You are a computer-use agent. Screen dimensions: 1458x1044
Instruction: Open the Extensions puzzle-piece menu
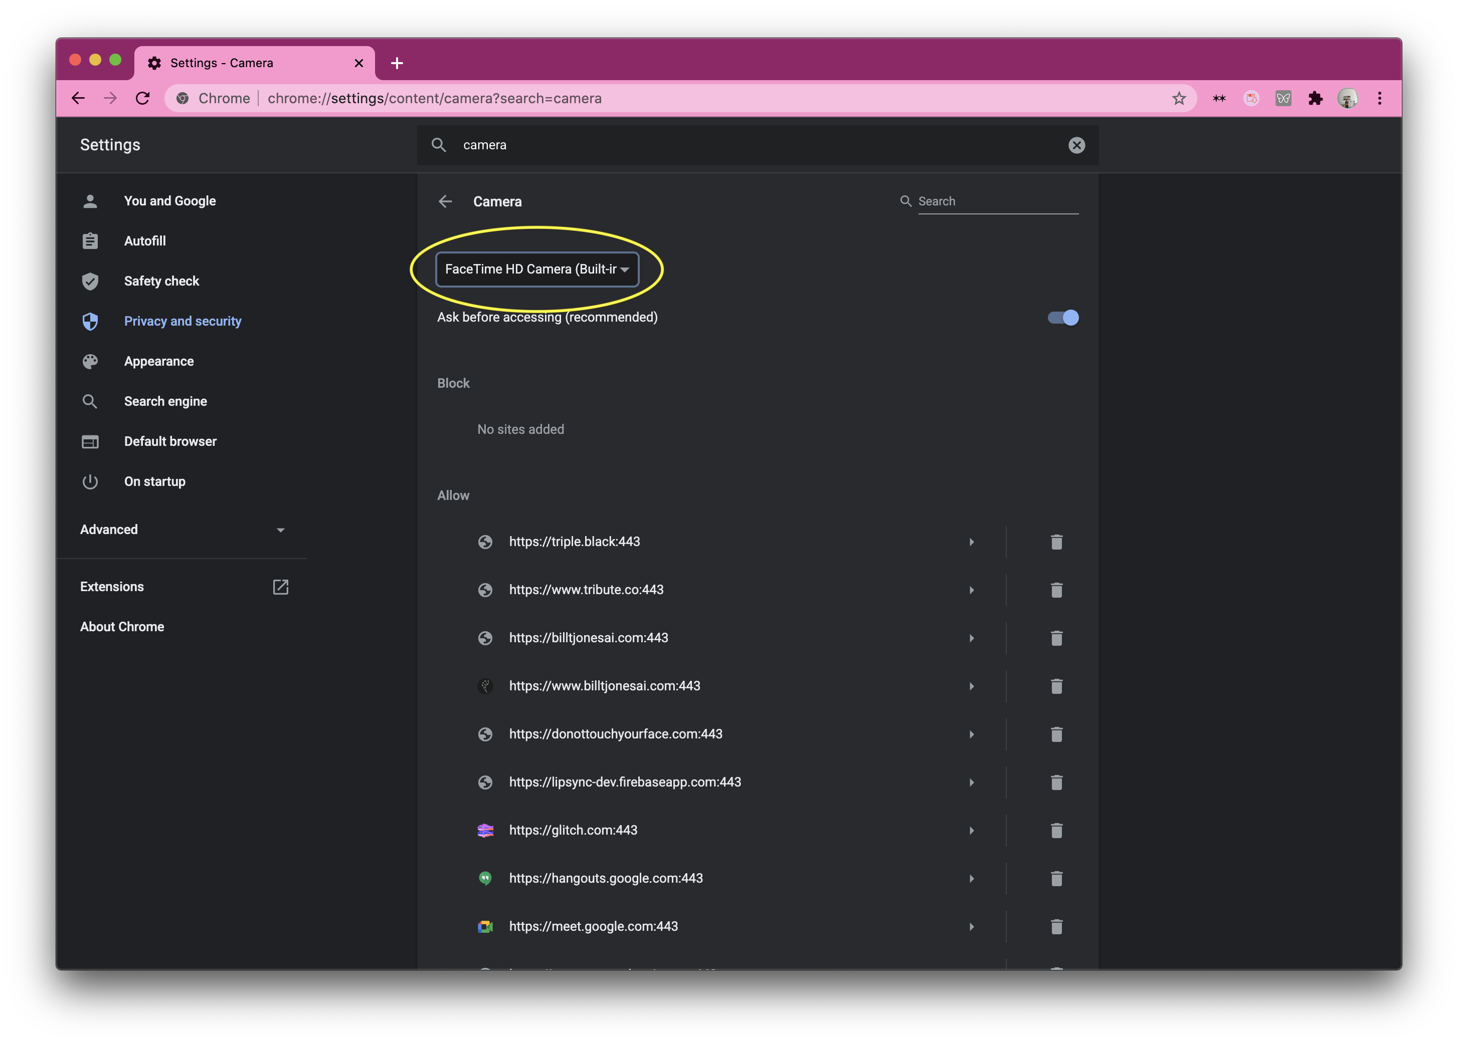point(1315,98)
